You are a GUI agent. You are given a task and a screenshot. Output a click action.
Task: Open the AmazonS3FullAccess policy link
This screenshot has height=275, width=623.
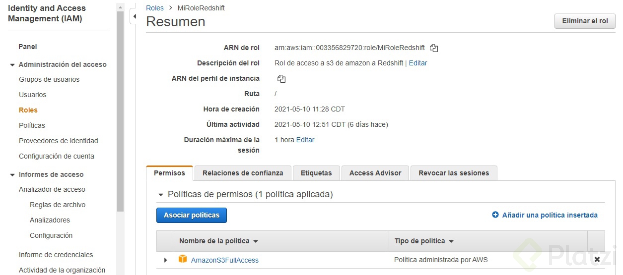(225, 260)
